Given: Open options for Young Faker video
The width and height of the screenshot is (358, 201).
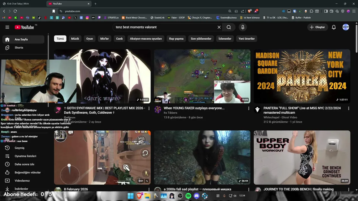Looking at the screenshot, I should 249,108.
